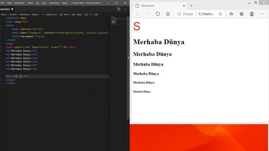Open the Terminal menu

[x=54, y=3]
